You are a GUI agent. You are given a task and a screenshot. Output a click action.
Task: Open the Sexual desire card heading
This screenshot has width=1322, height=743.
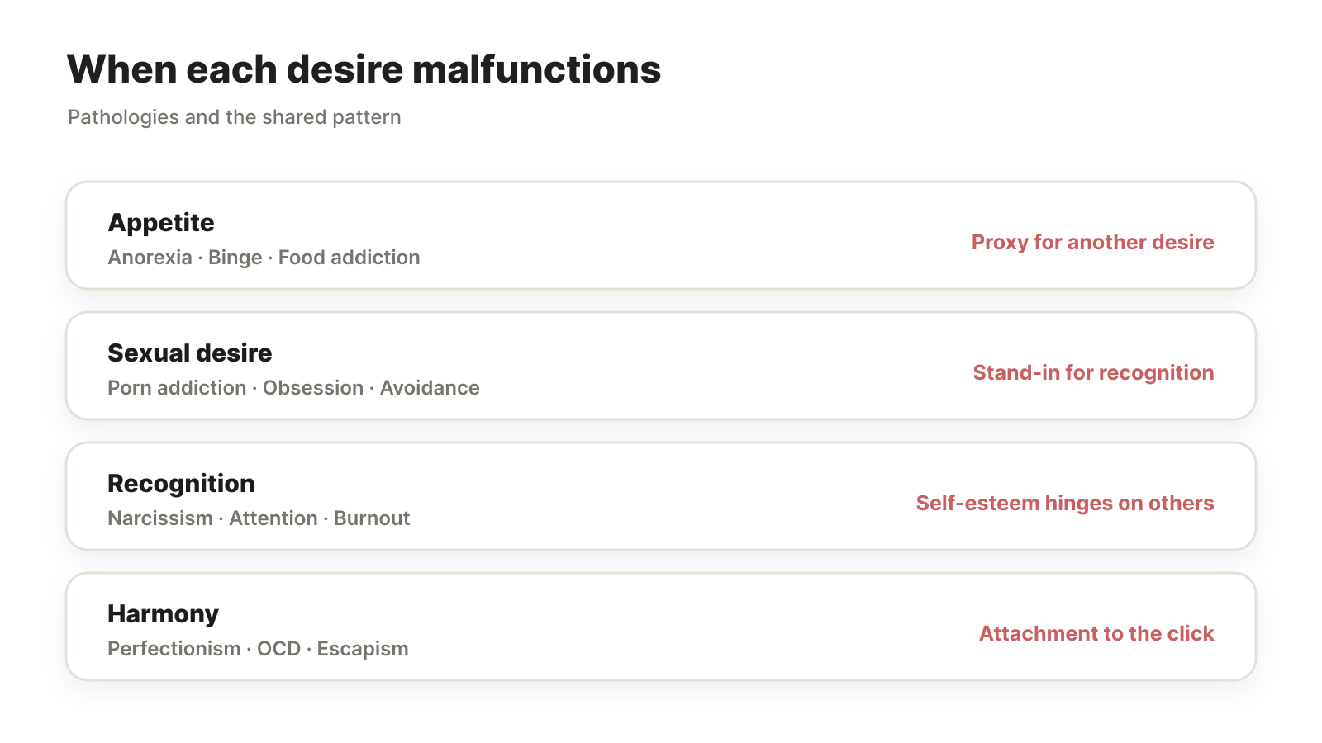(x=189, y=353)
